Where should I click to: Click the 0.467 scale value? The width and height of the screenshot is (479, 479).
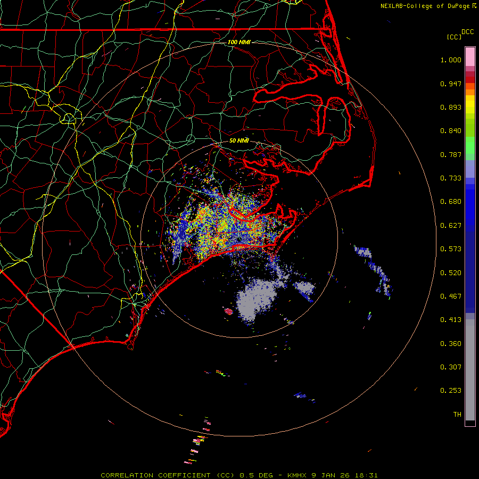451,296
